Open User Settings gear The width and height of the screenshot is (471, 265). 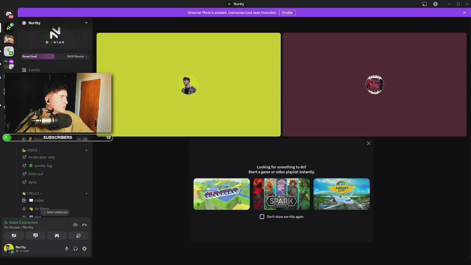click(x=84, y=249)
